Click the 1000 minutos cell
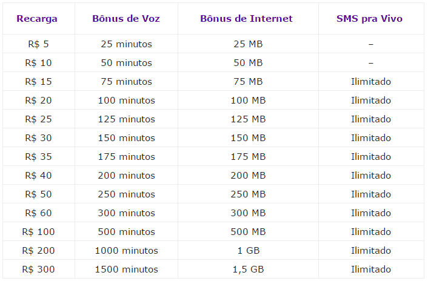 (x=126, y=251)
